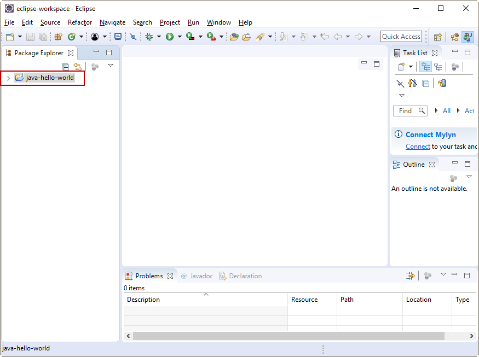Image resolution: width=479 pixels, height=357 pixels.
Task: Click the Search flashlight icon
Action: [260, 37]
